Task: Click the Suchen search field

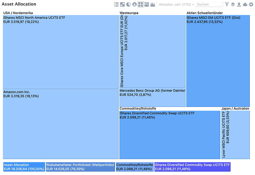Action: click(208, 4)
